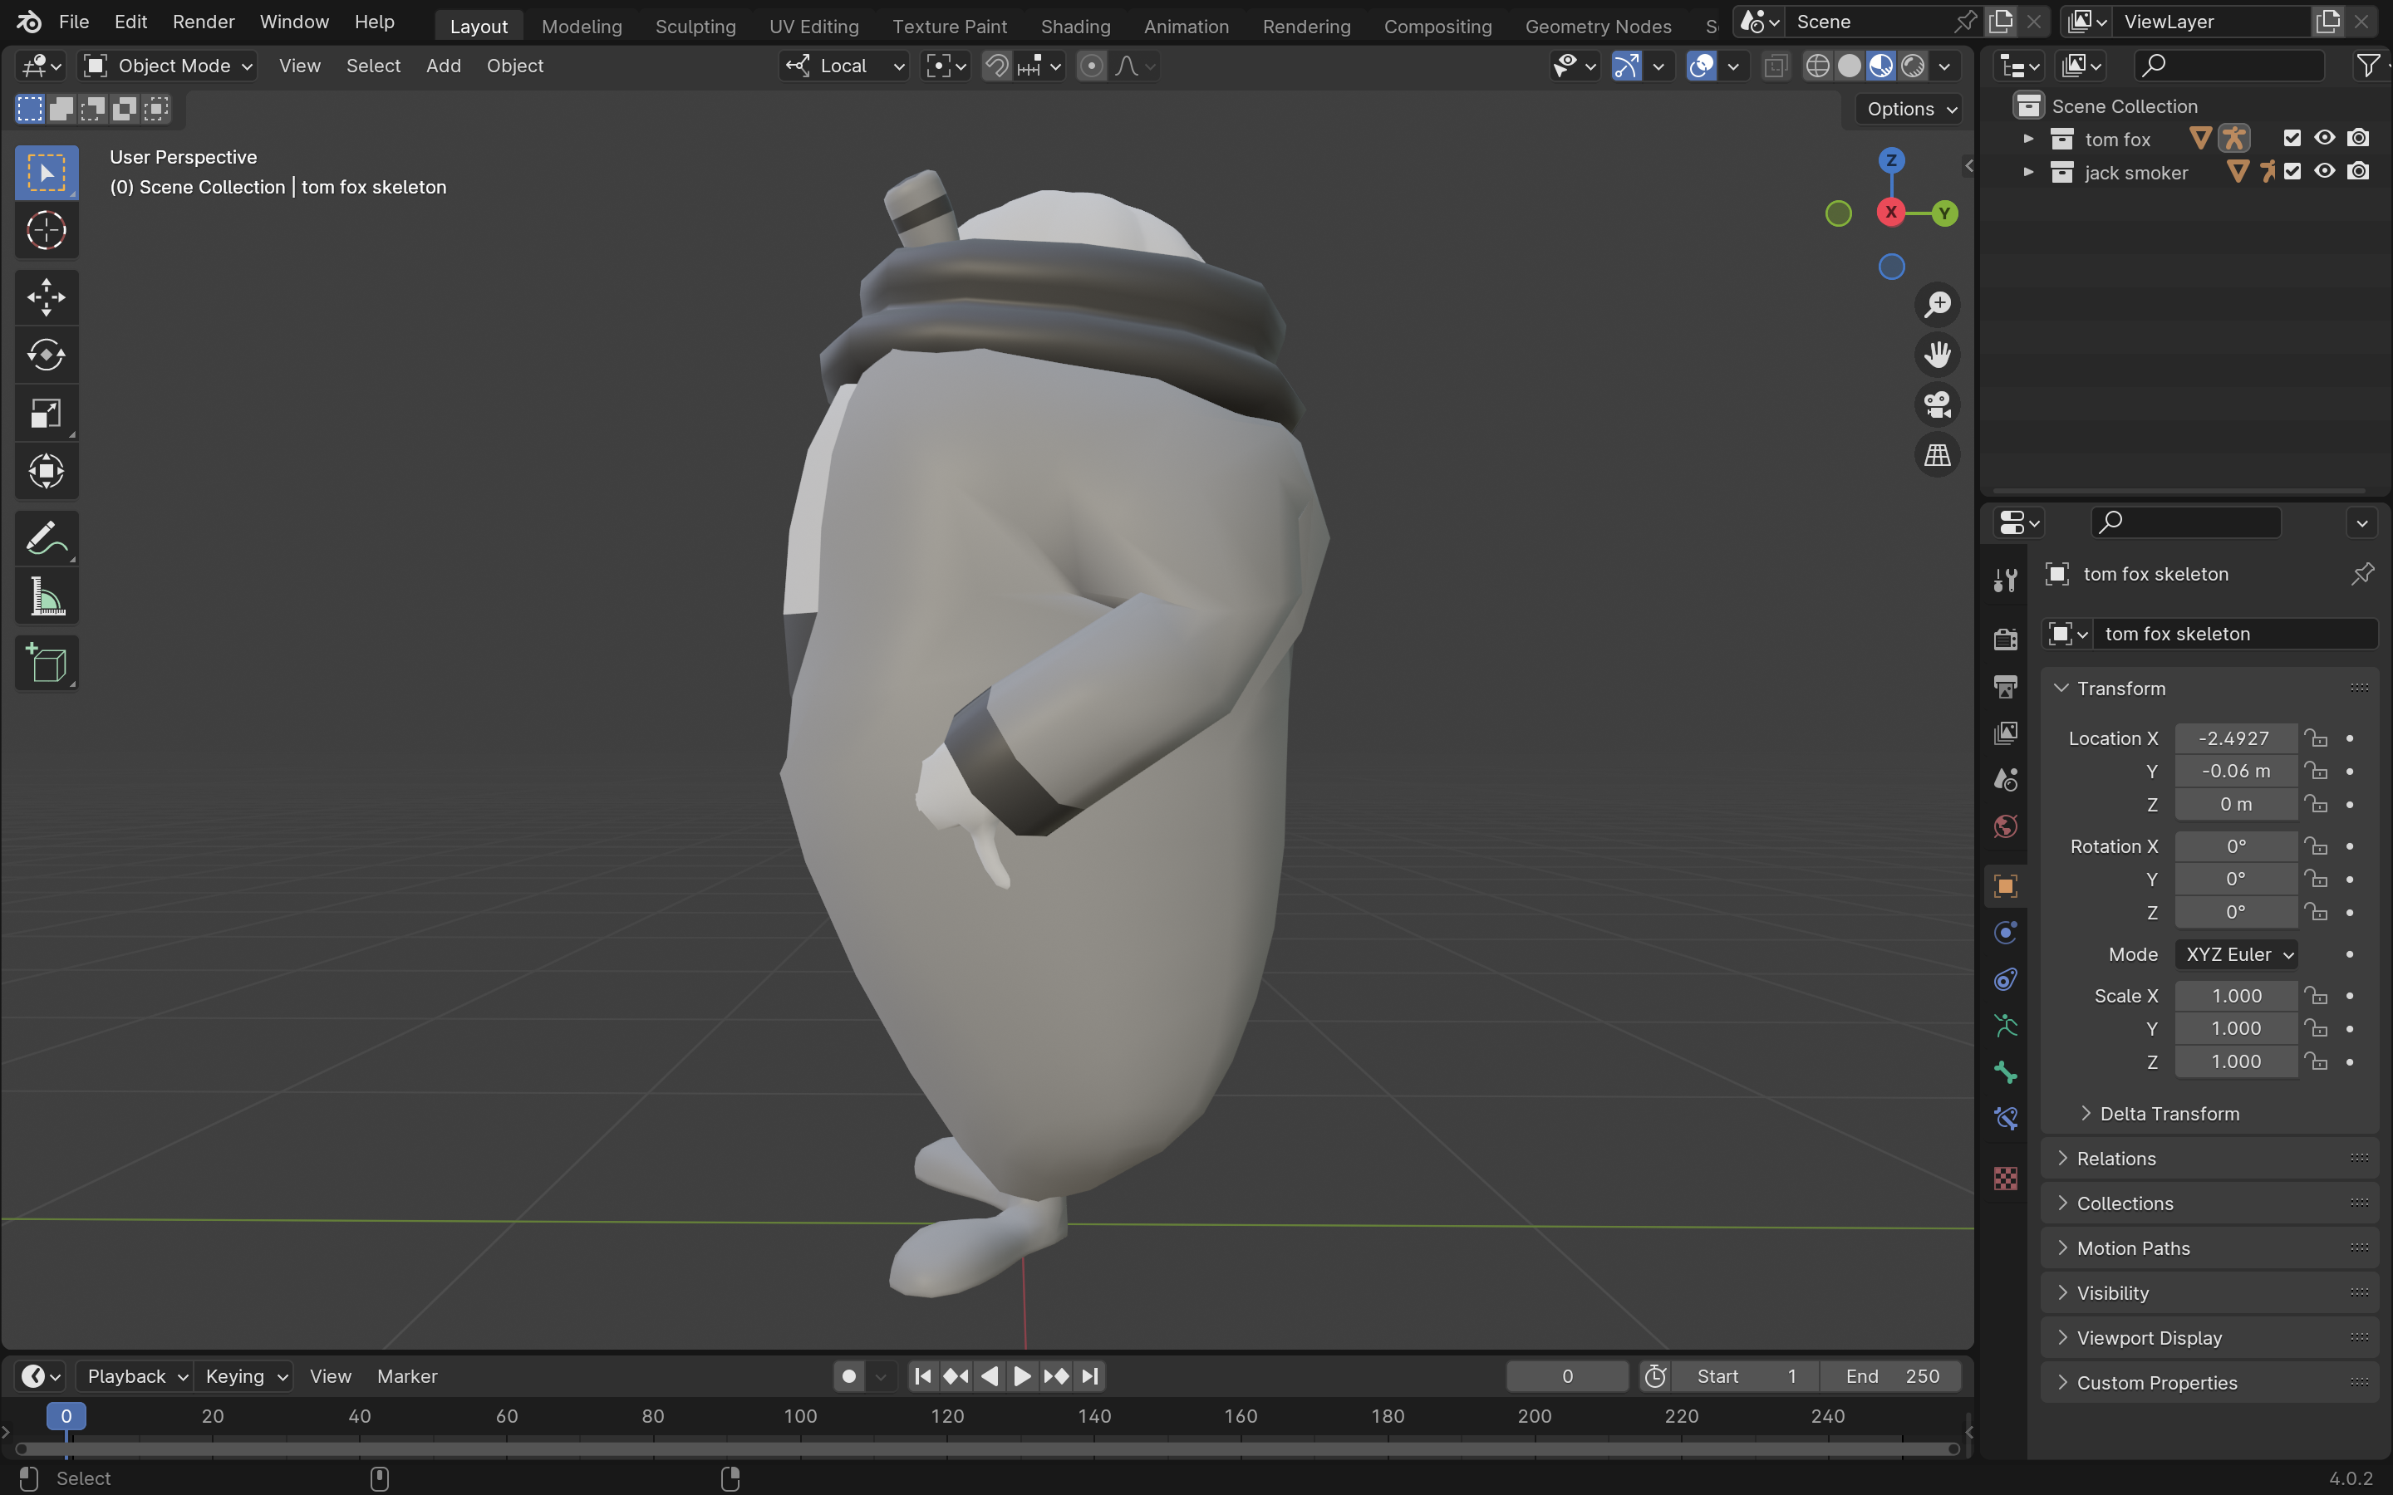Hide tom fox collection with eye icon
Screen dimensions: 2393x1495
click(x=2325, y=139)
